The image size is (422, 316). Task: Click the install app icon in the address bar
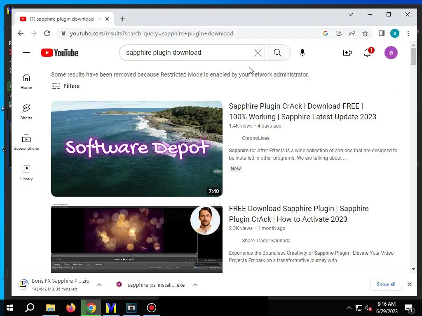point(339,33)
